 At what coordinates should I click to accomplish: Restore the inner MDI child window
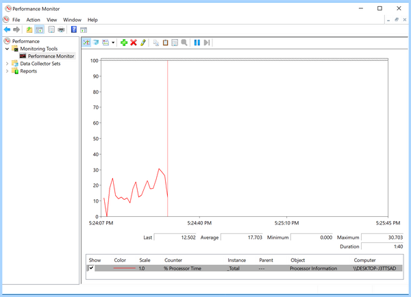397,20
